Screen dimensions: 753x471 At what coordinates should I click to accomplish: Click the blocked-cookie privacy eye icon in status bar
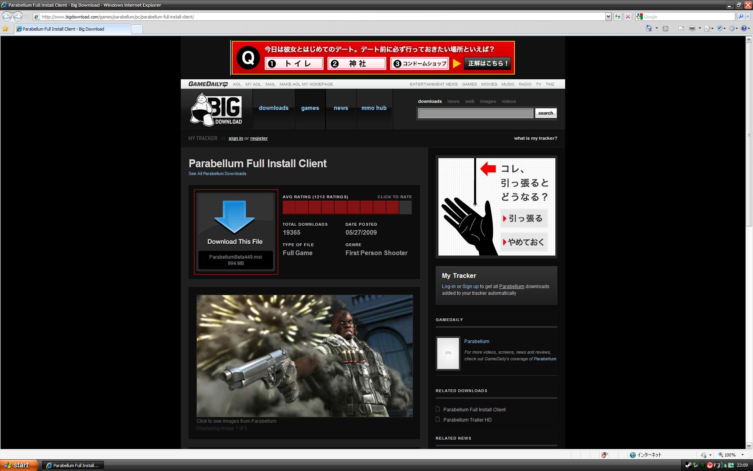click(604, 455)
